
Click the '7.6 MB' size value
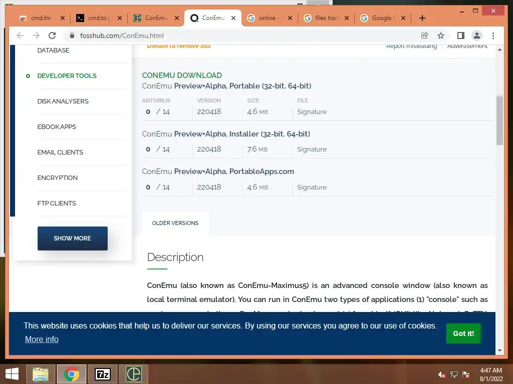pos(257,149)
